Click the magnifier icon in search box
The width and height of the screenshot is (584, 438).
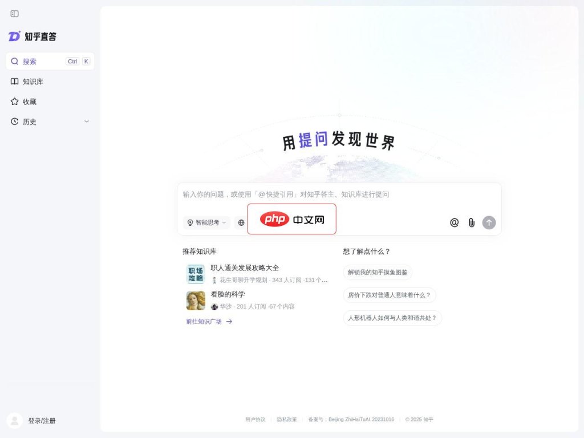[14, 62]
